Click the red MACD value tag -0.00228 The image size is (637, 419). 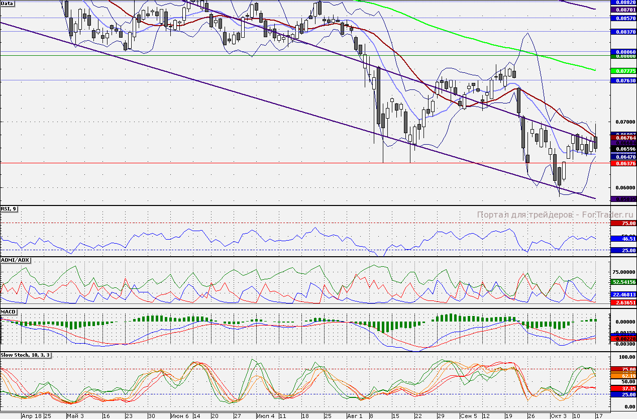623,339
